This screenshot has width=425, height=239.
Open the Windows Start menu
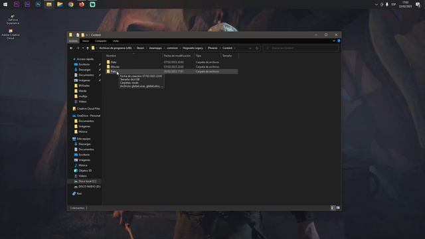tap(5, 5)
